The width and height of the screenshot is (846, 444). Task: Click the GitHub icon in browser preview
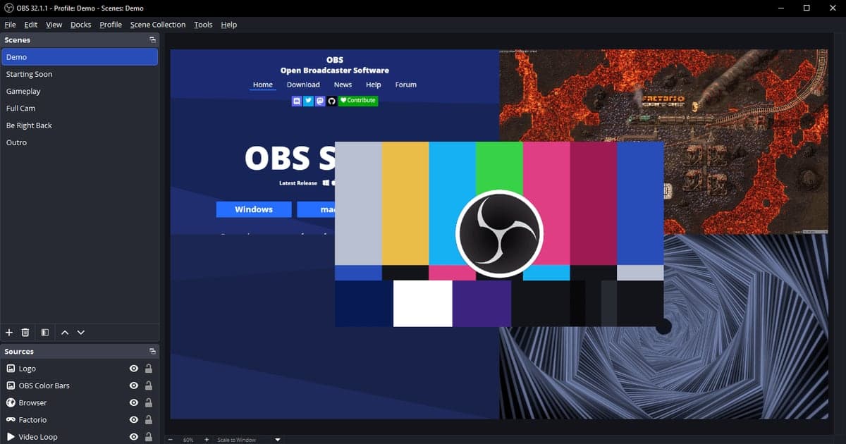(x=332, y=101)
